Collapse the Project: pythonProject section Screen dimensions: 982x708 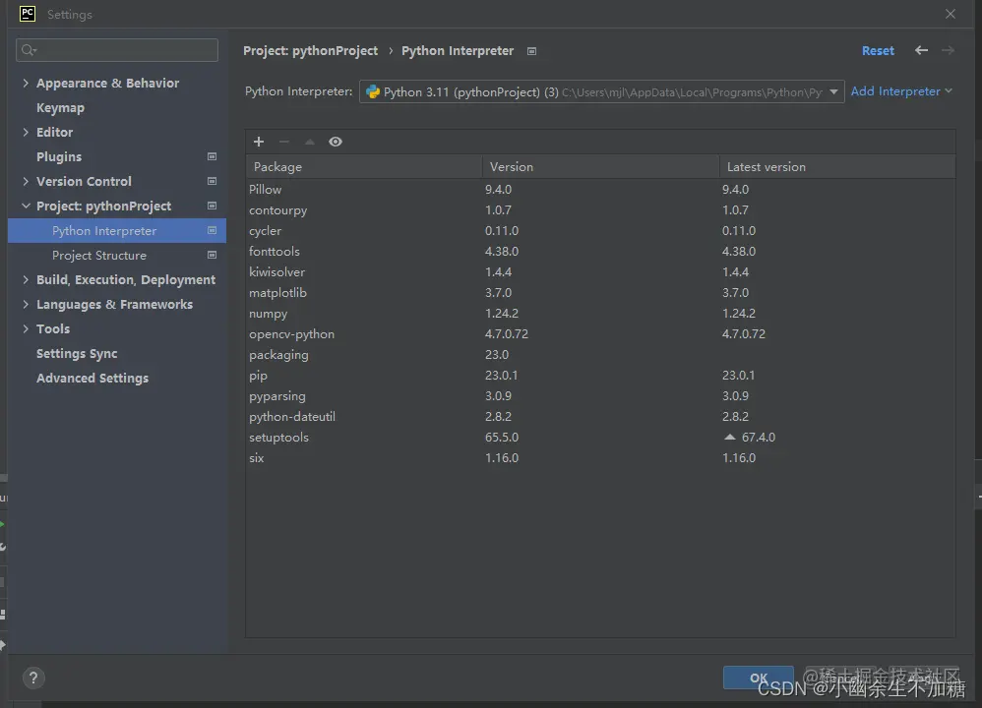point(26,206)
